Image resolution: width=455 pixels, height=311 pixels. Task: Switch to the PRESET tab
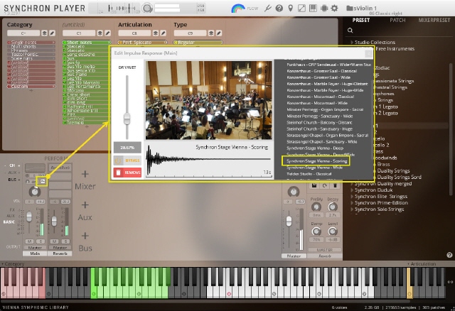coord(361,20)
